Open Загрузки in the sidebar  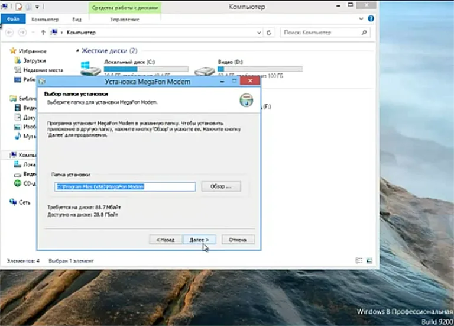tap(34, 60)
